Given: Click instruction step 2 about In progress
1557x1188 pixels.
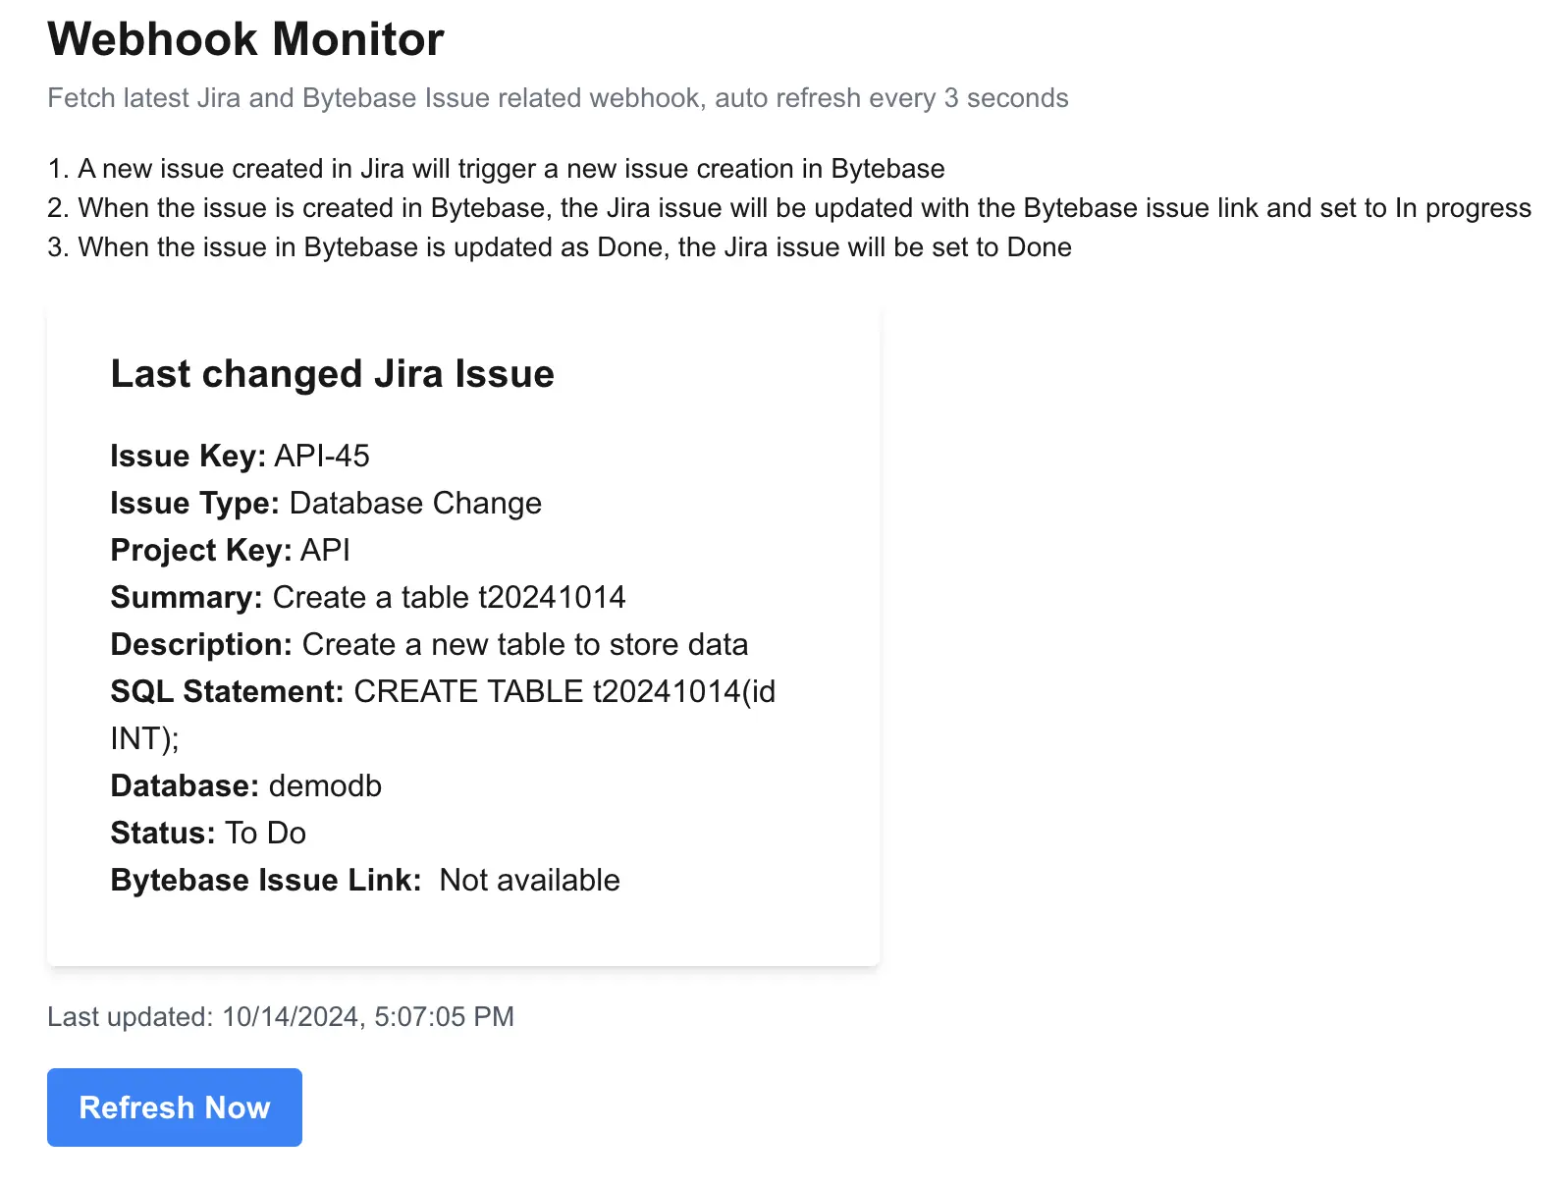Looking at the screenshot, I should tap(789, 208).
